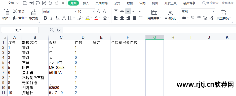Click the Print icon
The width and height of the screenshot is (236, 96).
38,3
